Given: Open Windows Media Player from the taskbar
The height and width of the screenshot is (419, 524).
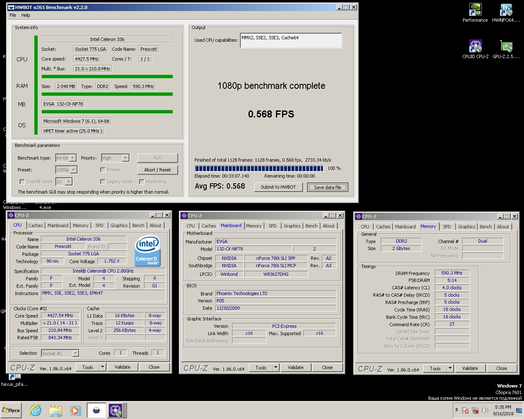Looking at the screenshot, I should (x=75, y=410).
